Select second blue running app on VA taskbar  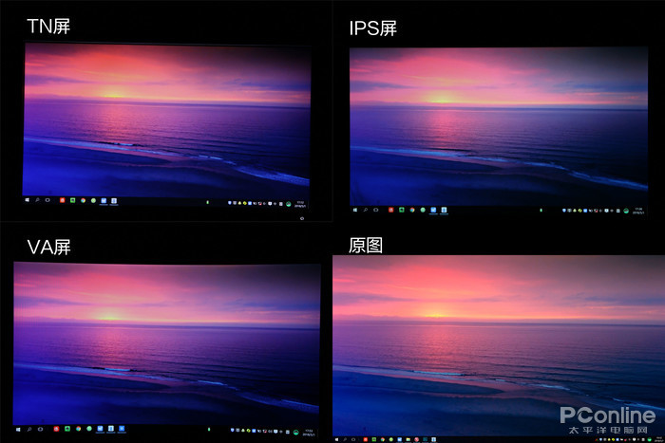[111, 430]
